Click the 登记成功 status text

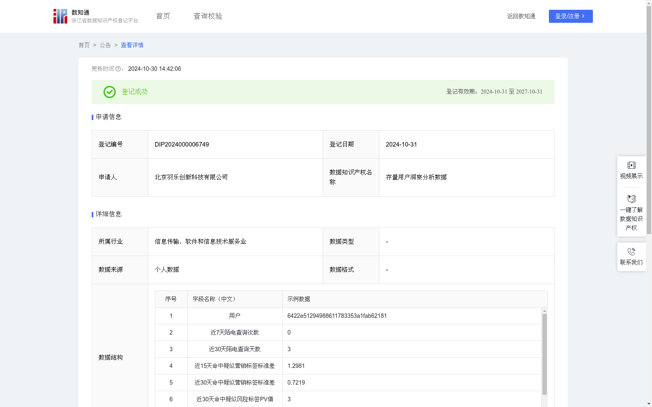pos(134,92)
